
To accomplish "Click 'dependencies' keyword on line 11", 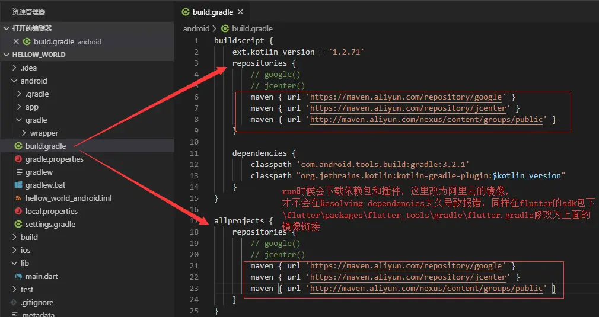I will click(x=260, y=153).
